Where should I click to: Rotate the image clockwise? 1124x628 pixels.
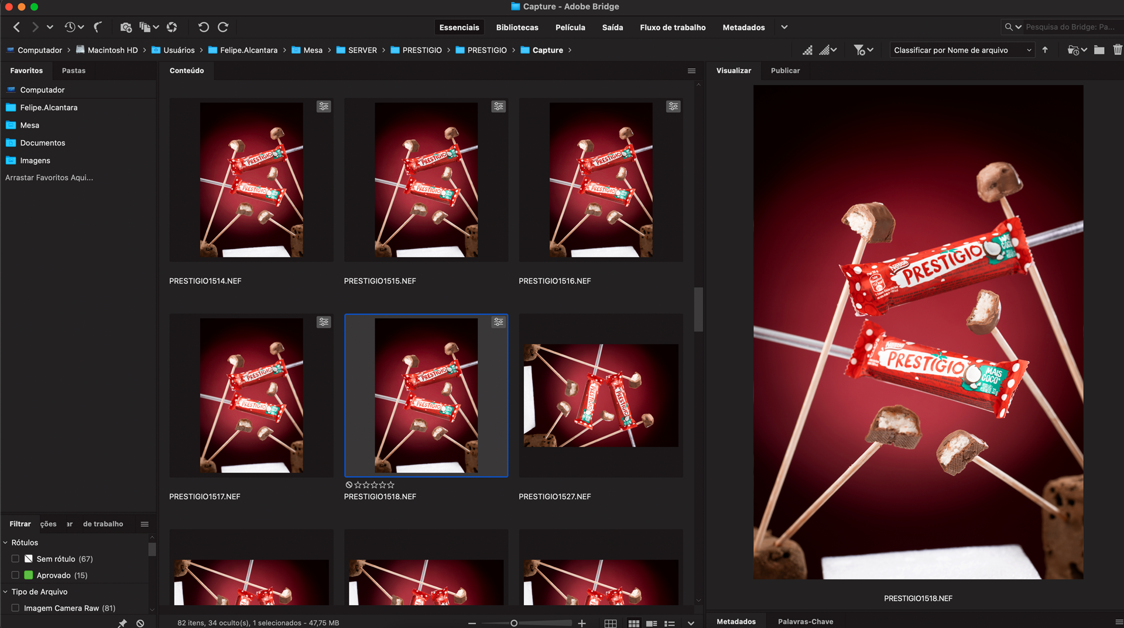coord(223,27)
